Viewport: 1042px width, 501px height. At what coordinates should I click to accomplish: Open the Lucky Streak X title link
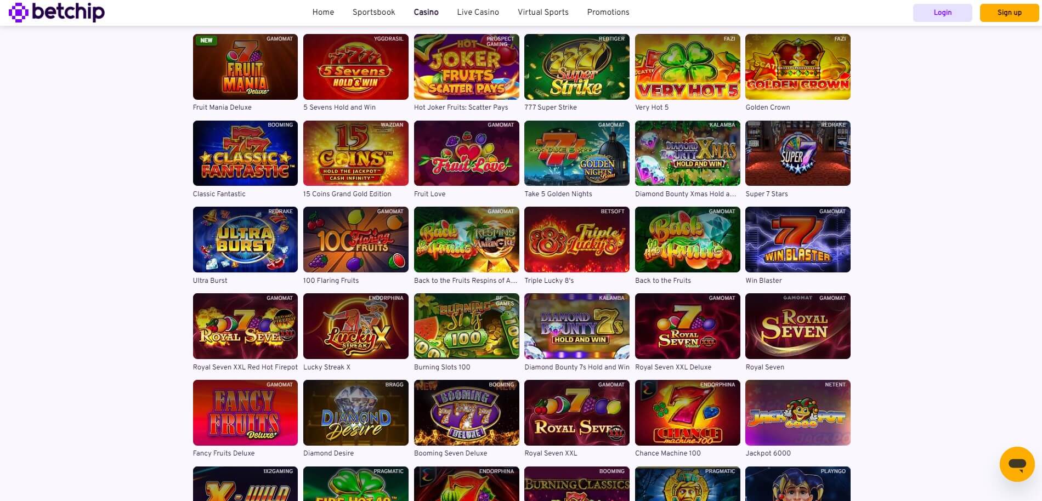pos(327,367)
